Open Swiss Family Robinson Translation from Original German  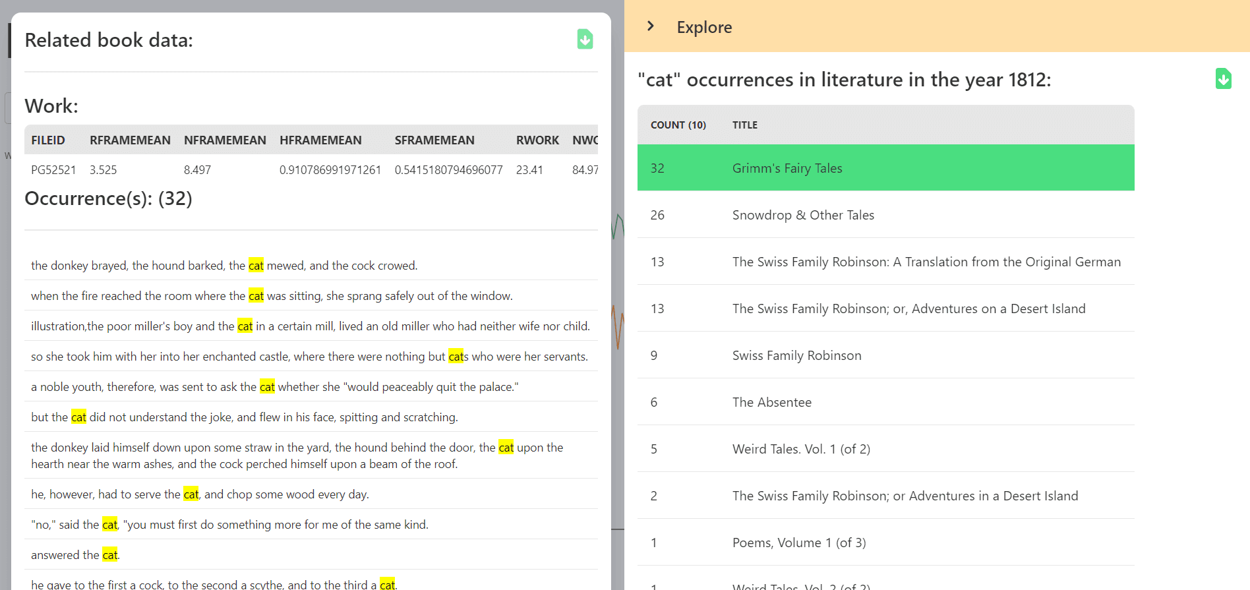point(926,262)
